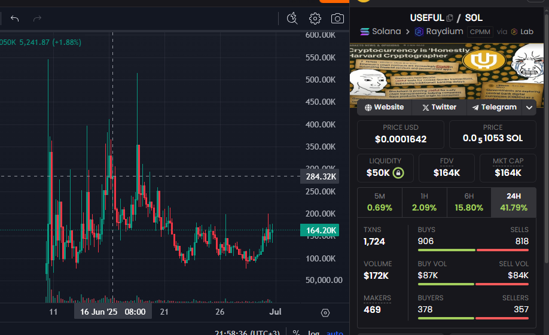Click the LIQUIDITY $50K value
Image resolution: width=549 pixels, height=335 pixels.
378,173
